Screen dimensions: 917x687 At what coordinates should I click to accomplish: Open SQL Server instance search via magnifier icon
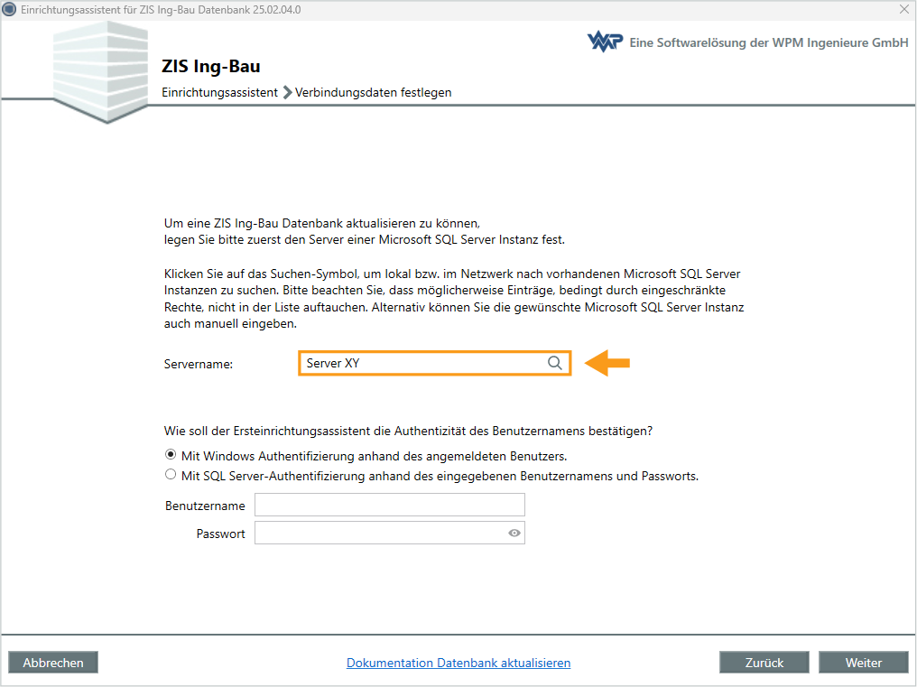554,362
